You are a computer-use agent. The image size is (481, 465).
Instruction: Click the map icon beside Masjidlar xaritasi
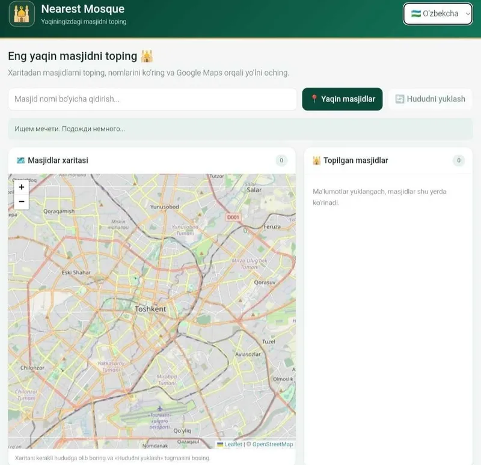(x=20, y=160)
